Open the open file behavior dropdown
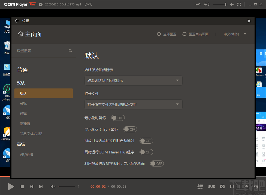The height and width of the screenshot is (195, 266). click(133, 105)
